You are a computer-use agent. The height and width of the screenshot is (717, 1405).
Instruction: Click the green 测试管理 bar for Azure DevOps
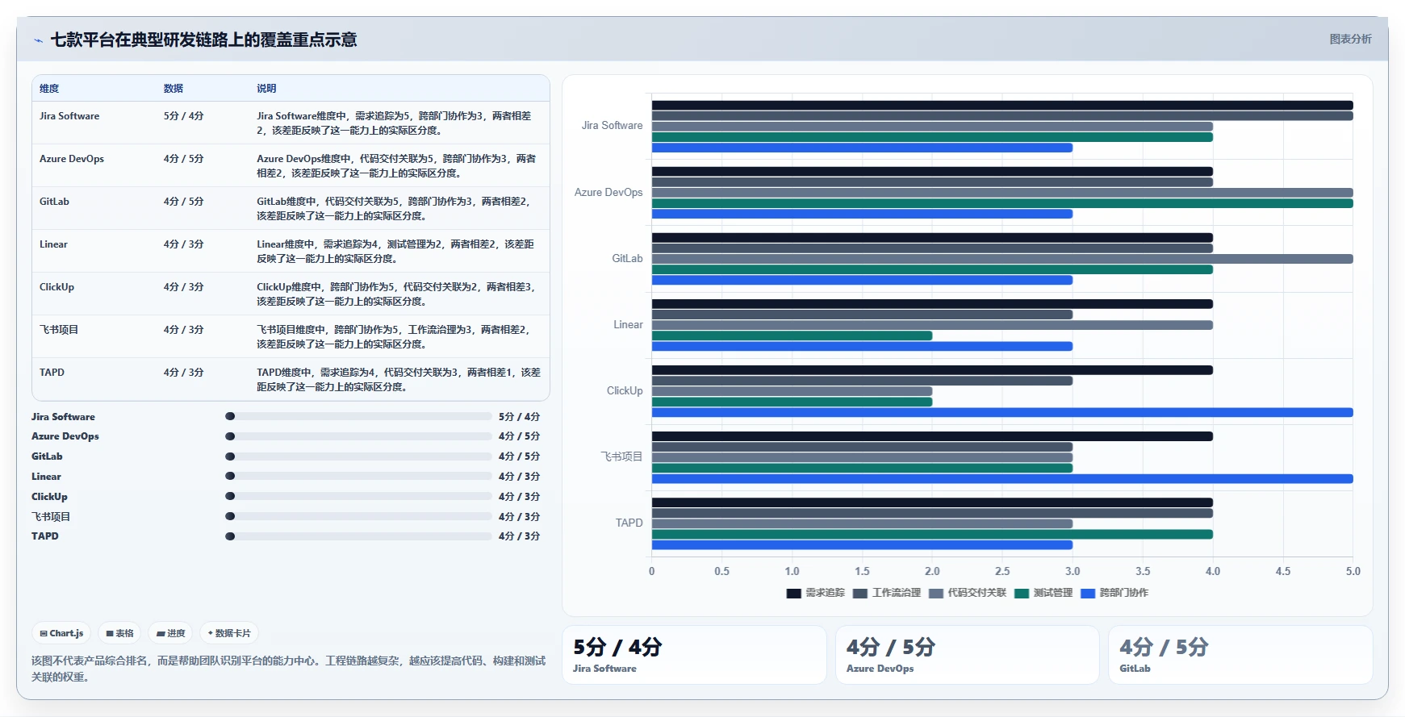pos(1002,203)
